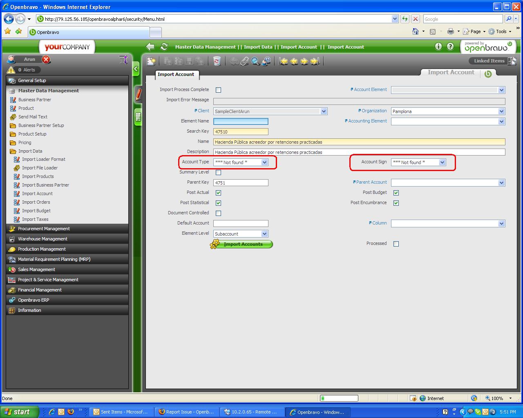Select the Import Account tab

[x=176, y=74]
